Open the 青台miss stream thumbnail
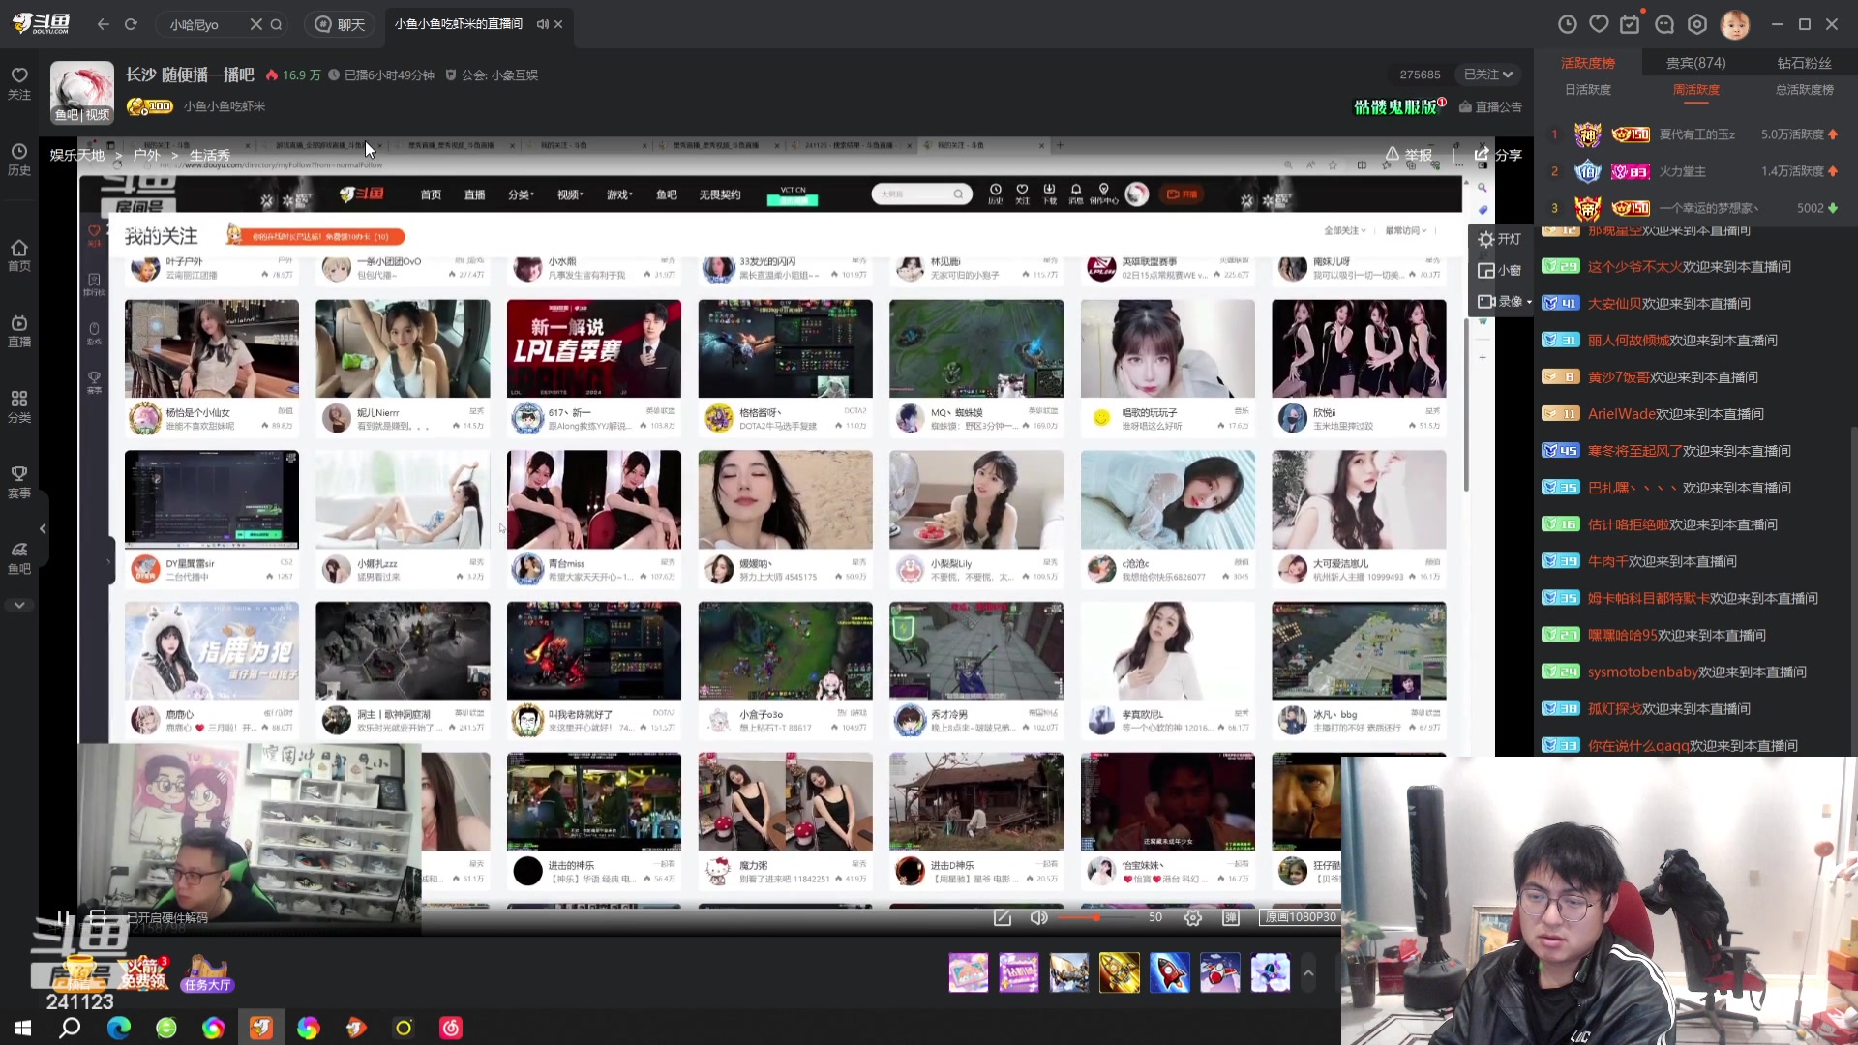The height and width of the screenshot is (1045, 1858). tap(593, 498)
